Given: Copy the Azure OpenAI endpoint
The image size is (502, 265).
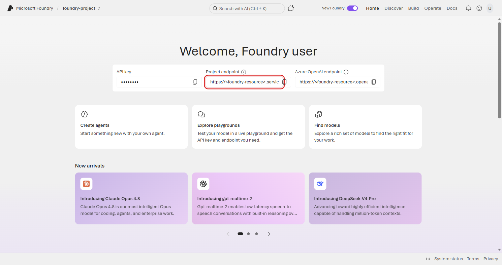Looking at the screenshot, I should coord(373,82).
